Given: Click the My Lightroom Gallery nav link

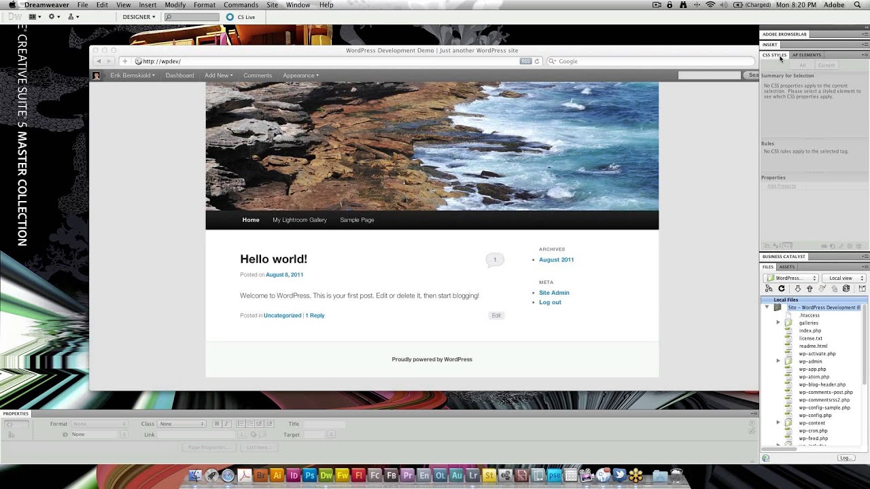Looking at the screenshot, I should [300, 220].
